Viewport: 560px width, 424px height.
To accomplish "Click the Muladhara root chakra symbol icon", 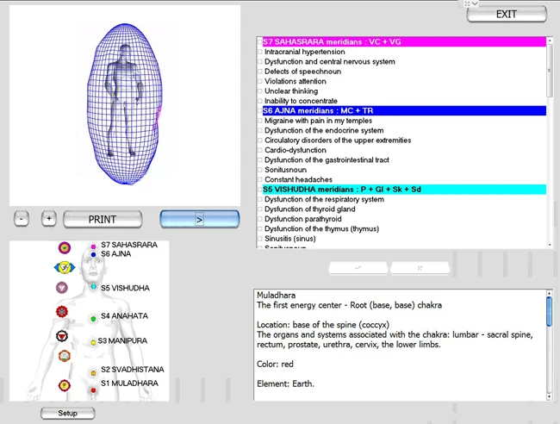I will click(x=65, y=385).
